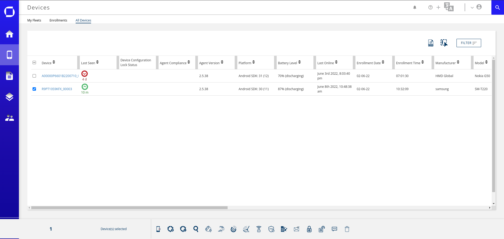Click the envelope email icon
This screenshot has height=239, width=504.
[297, 229]
